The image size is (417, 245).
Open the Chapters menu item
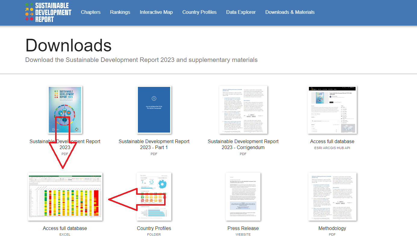(x=91, y=12)
